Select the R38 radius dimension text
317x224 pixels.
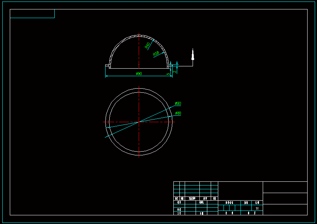(156, 54)
